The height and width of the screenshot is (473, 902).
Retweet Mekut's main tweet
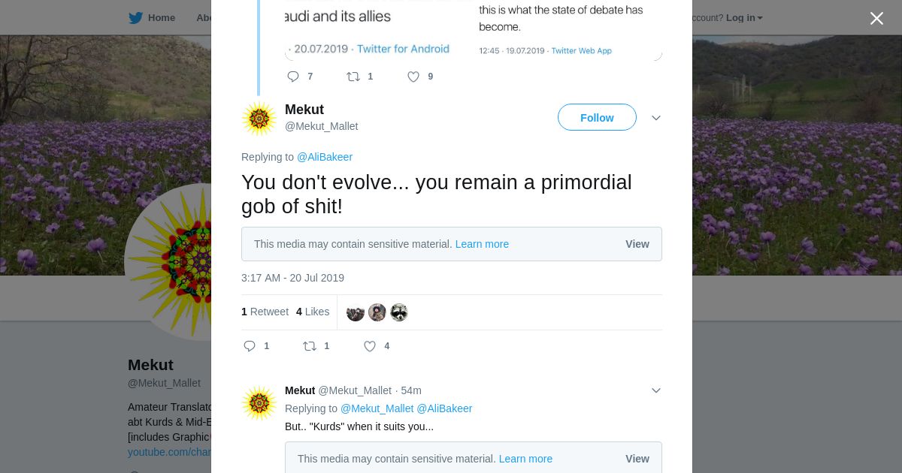pyautogui.click(x=310, y=346)
